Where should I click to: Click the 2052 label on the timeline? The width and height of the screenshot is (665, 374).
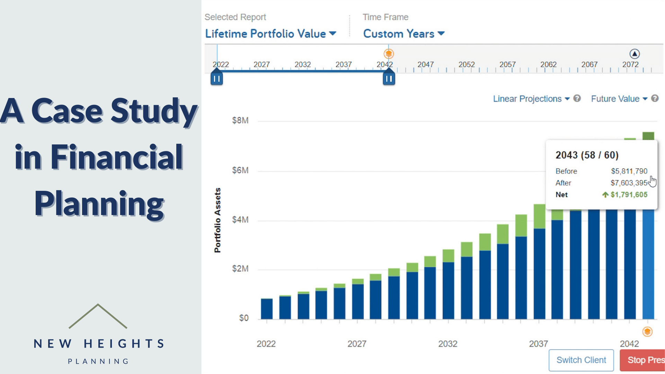tap(467, 64)
